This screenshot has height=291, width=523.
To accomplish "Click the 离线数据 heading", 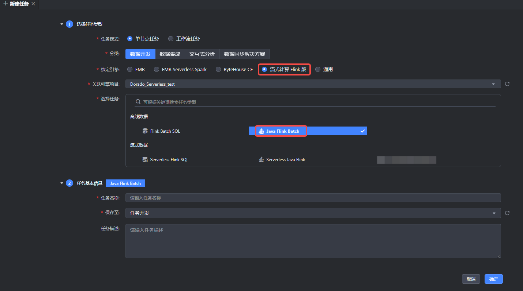I will [x=139, y=117].
